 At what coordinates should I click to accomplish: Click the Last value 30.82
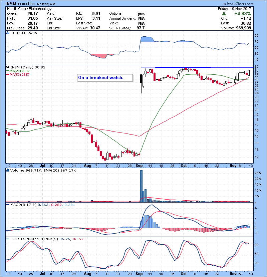(246, 23)
